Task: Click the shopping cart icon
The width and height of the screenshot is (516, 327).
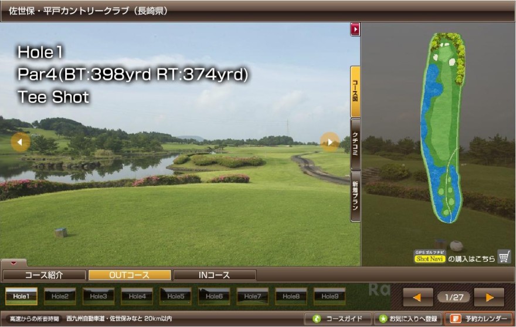Action: tap(504, 257)
